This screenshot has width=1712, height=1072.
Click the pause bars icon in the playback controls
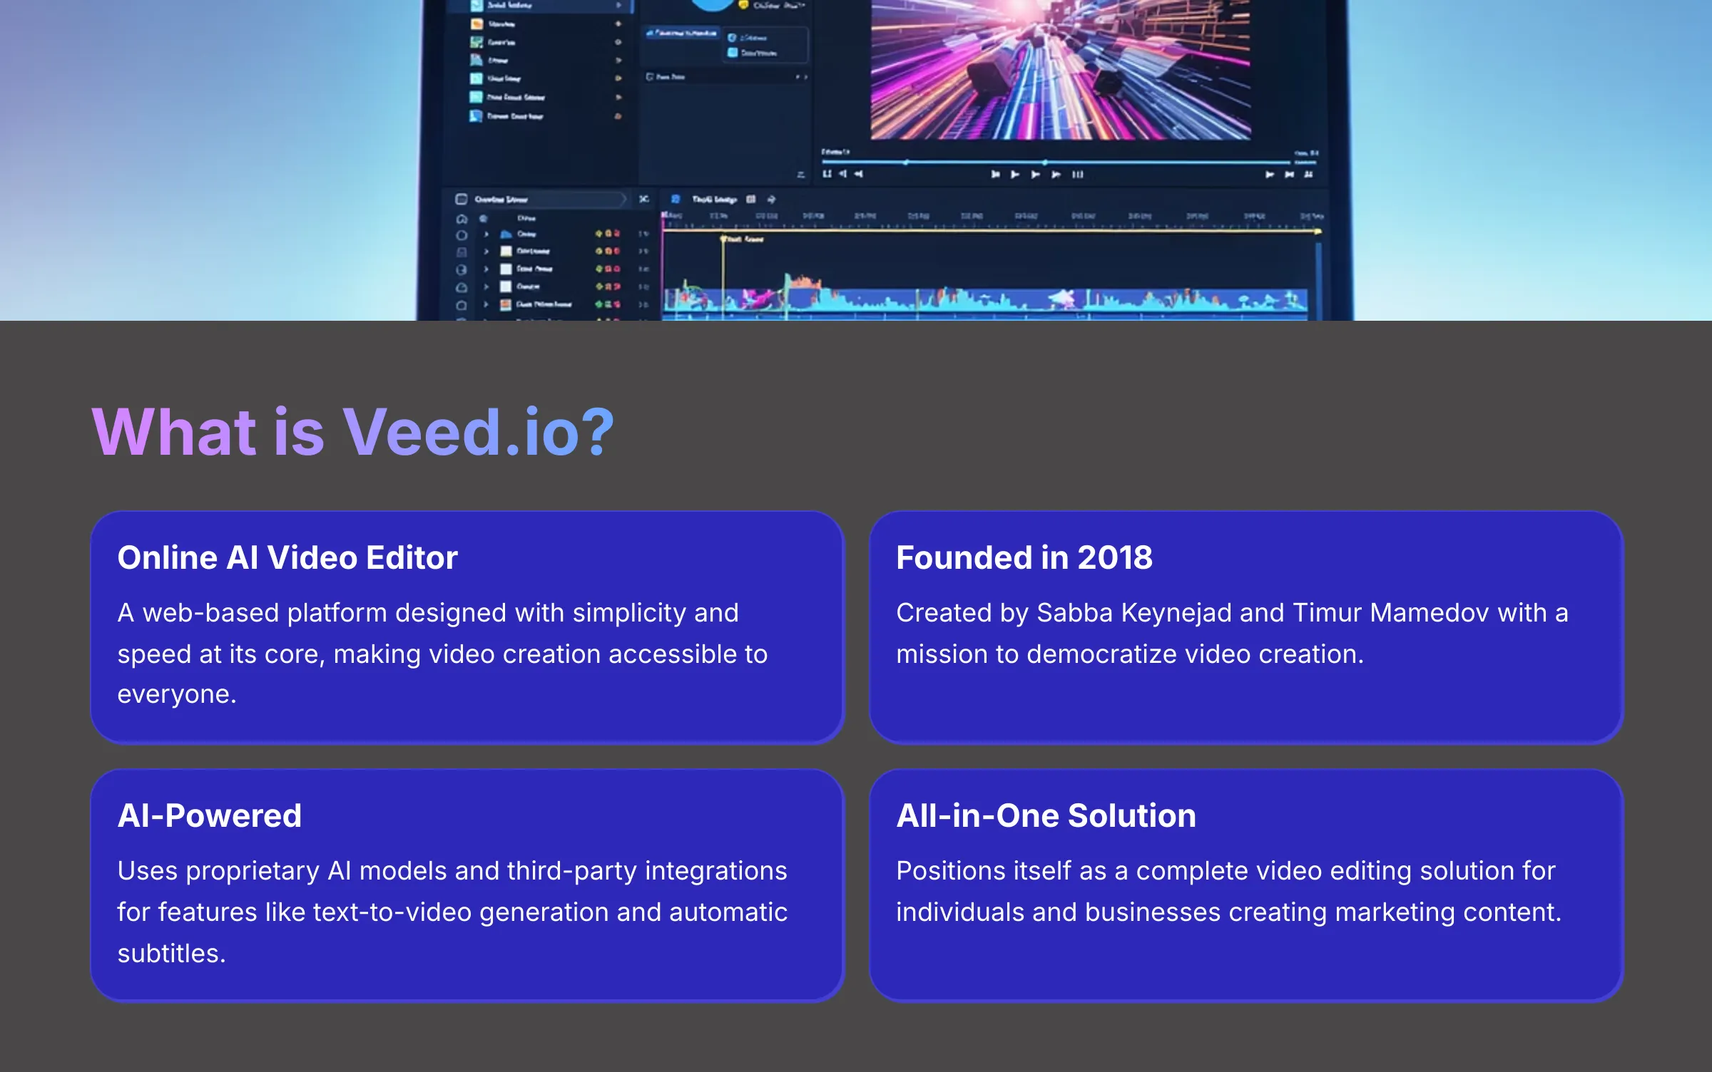[1077, 174]
